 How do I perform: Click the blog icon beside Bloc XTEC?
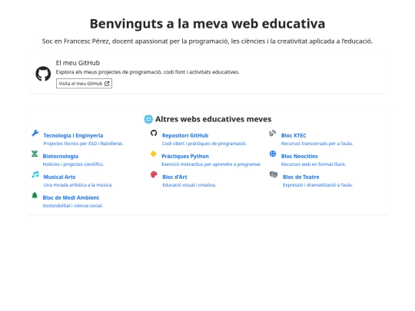(x=273, y=133)
